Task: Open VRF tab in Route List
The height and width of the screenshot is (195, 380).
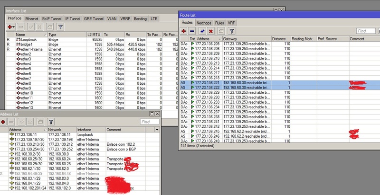Action: 231,23
